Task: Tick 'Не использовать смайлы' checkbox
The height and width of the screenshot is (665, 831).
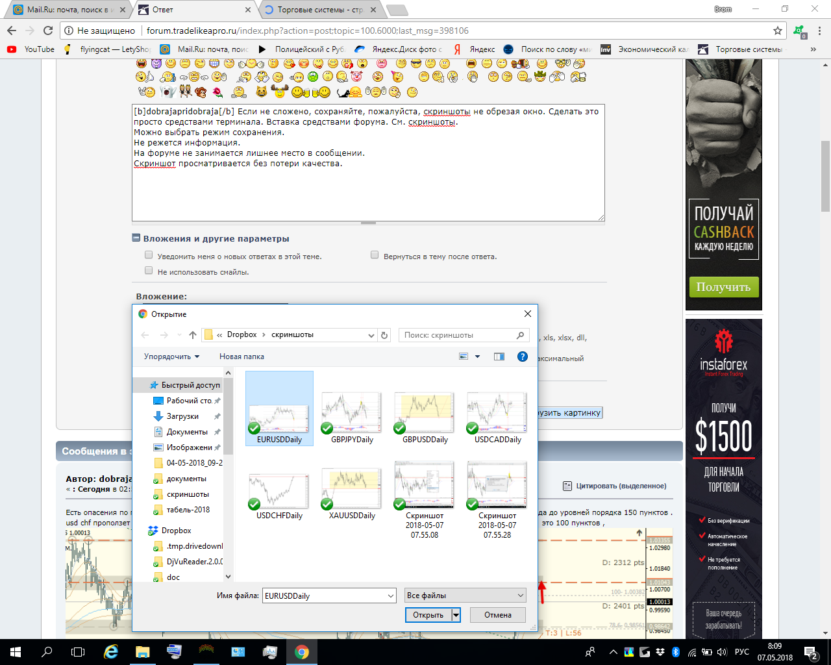Action: point(149,271)
